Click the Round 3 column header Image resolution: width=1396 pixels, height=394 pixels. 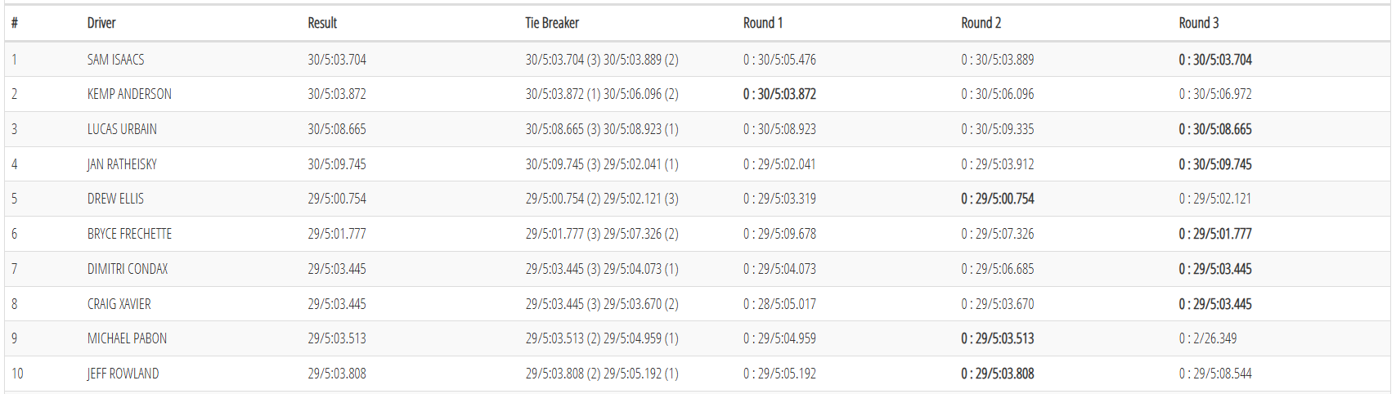(x=1198, y=23)
